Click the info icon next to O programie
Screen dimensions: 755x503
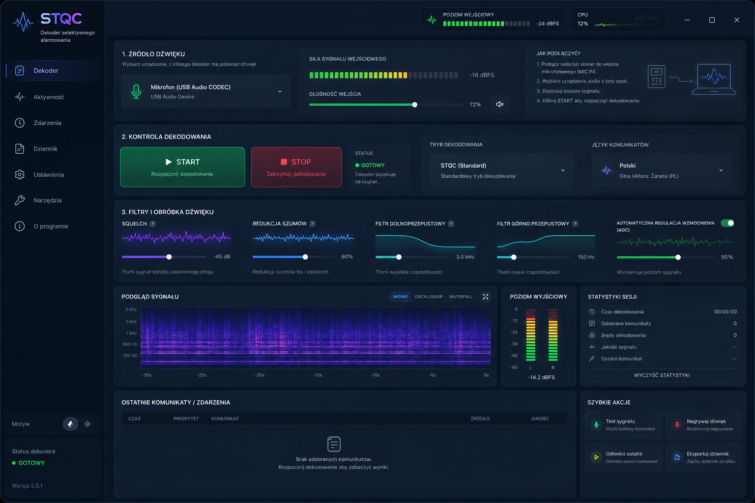coord(20,226)
